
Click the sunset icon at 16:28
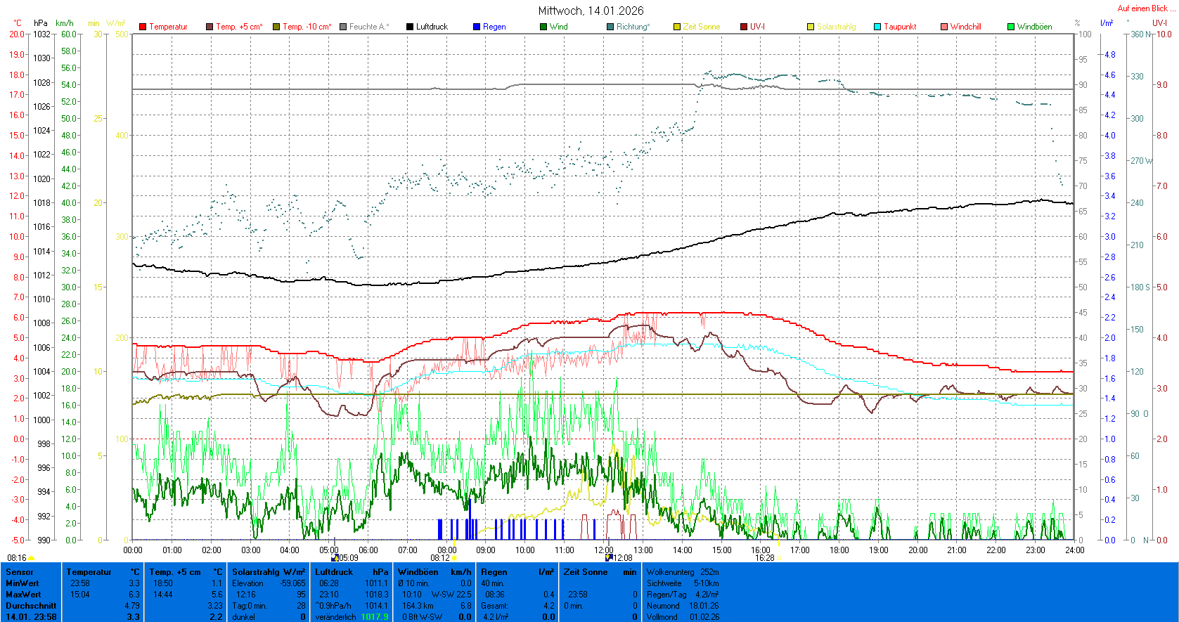tap(779, 558)
